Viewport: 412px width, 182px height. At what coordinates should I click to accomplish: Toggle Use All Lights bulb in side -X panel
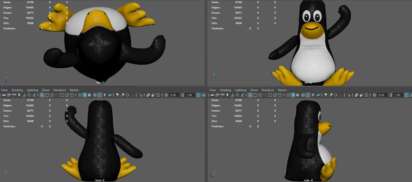tap(313, 95)
